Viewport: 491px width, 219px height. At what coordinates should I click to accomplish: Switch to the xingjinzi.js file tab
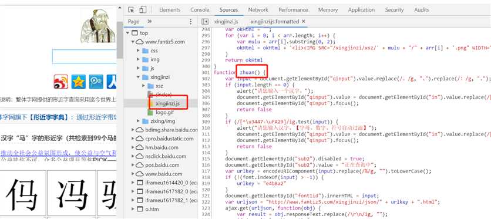(x=226, y=22)
